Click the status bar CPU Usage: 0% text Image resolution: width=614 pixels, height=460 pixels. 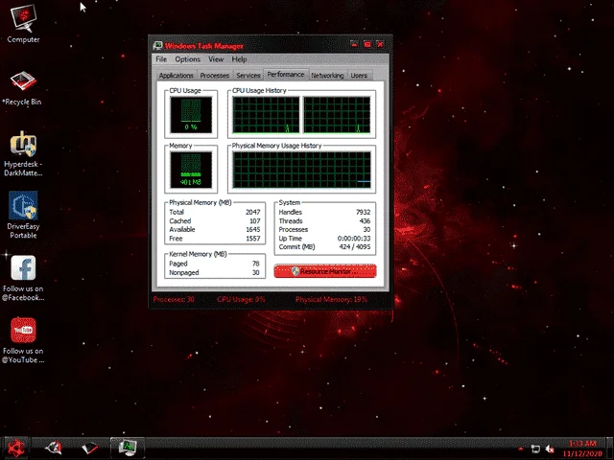coord(241,299)
